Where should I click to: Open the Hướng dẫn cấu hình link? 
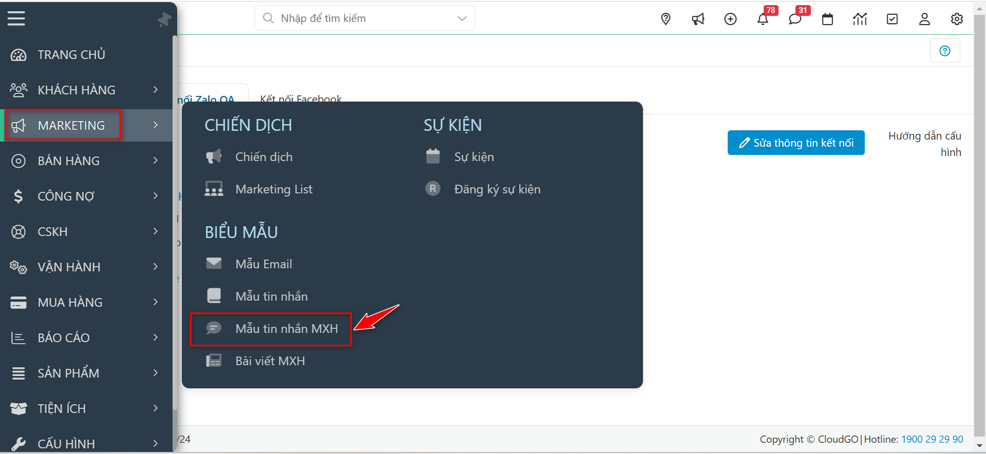924,144
